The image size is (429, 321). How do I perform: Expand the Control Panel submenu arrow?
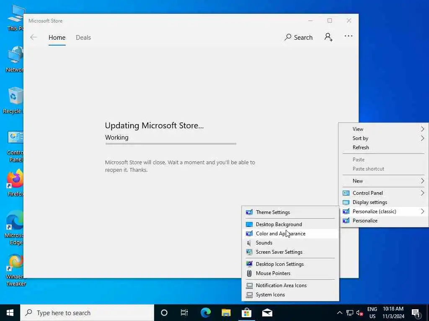422,193
